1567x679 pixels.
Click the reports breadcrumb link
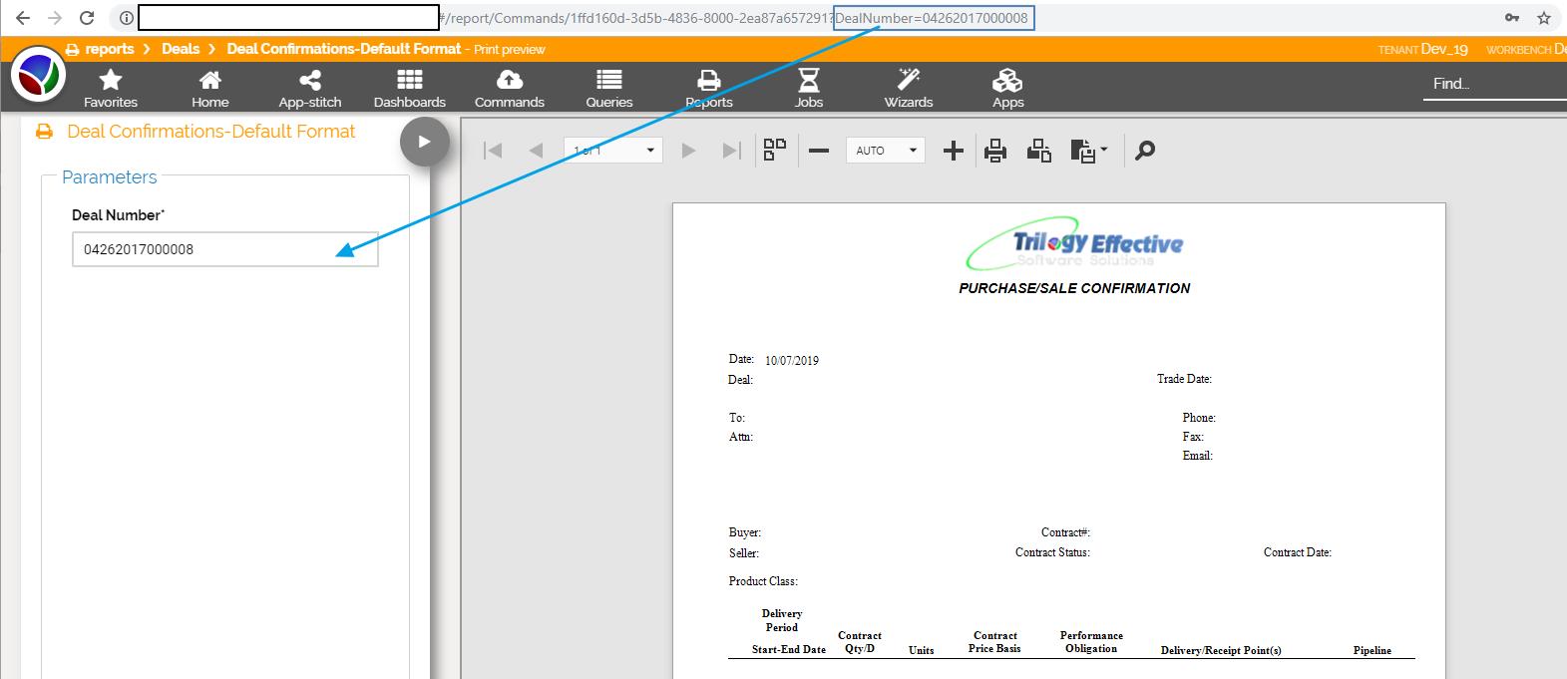[x=110, y=49]
